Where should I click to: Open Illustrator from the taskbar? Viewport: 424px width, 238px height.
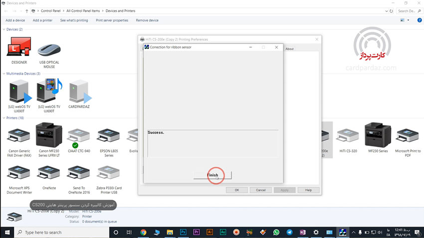tap(210, 233)
